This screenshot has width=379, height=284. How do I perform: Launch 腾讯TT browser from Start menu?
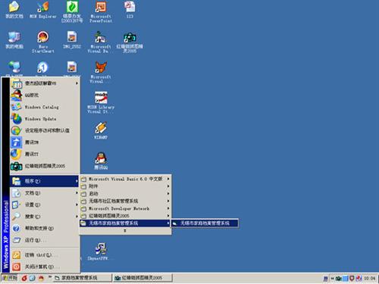(x=45, y=154)
